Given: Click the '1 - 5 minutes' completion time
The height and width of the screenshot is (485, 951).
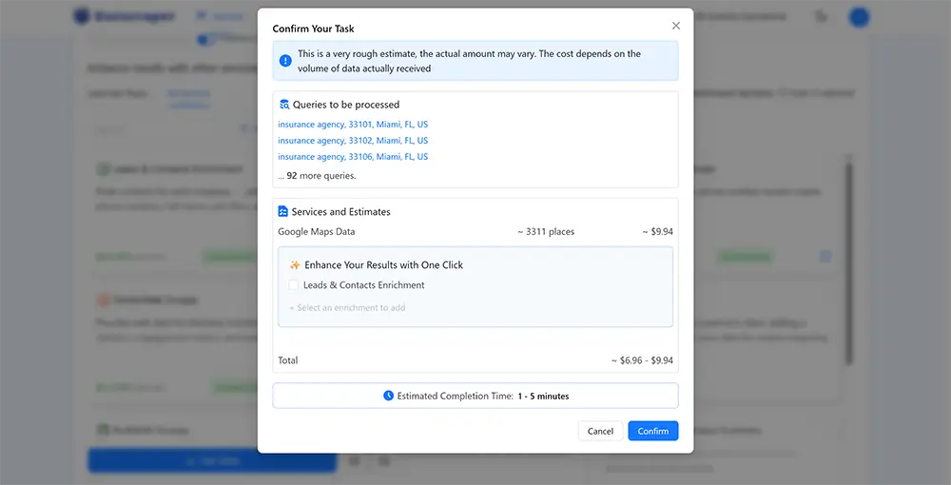Looking at the screenshot, I should click(x=543, y=396).
